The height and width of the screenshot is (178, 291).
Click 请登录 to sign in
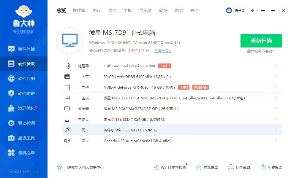click(240, 11)
